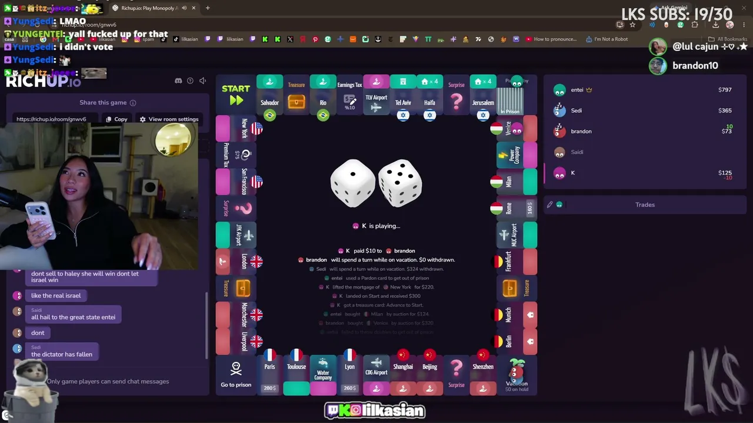
Task: Click the Trades panel heading
Action: [x=645, y=205]
